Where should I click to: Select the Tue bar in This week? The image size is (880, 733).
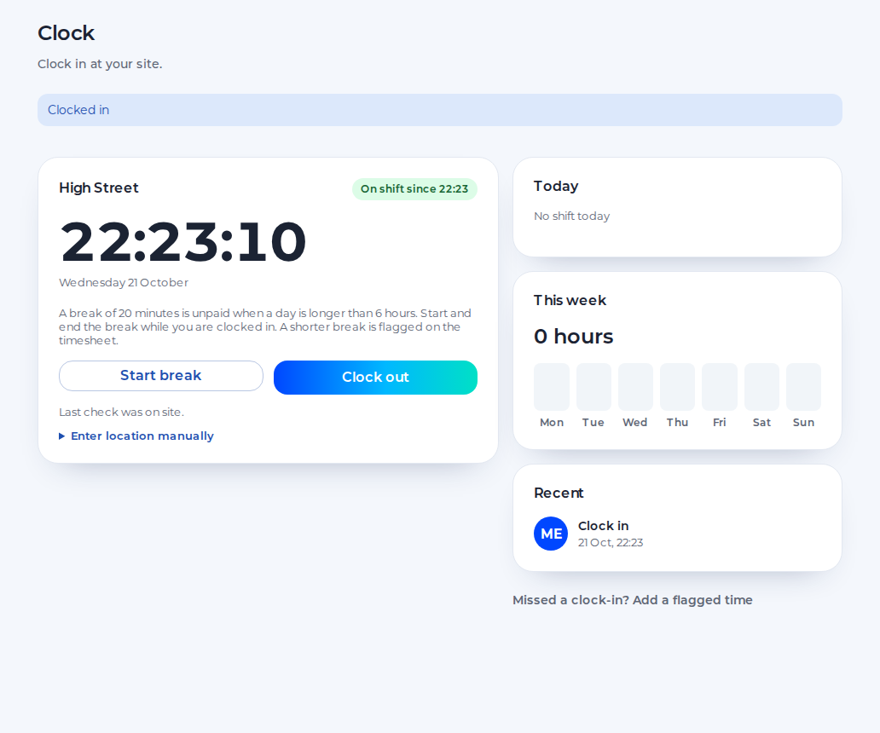[x=593, y=387]
